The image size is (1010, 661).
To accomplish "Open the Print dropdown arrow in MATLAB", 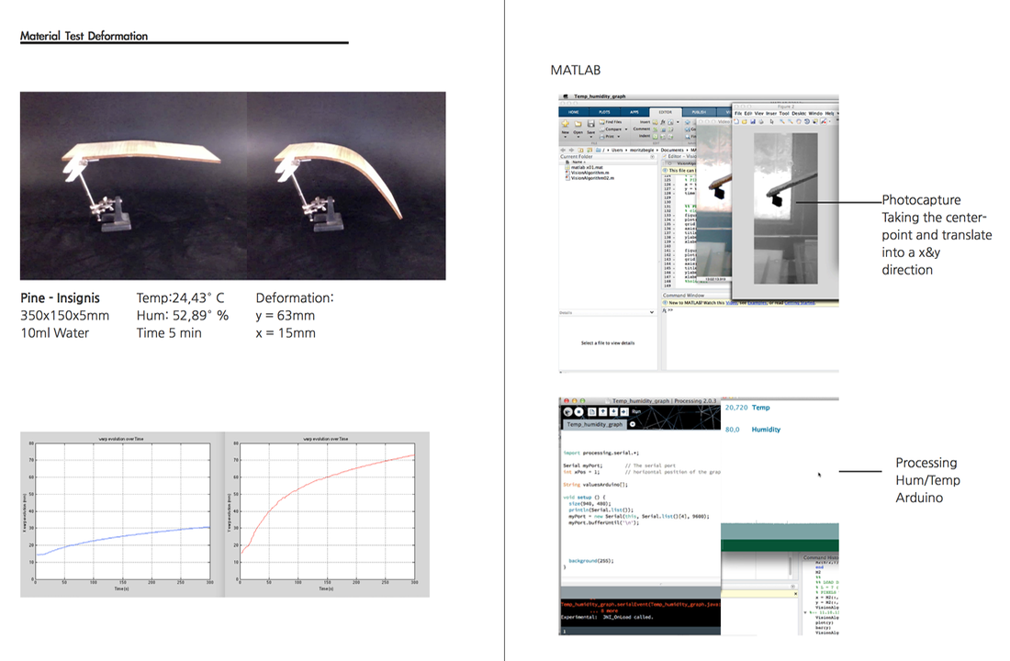I will 618,137.
